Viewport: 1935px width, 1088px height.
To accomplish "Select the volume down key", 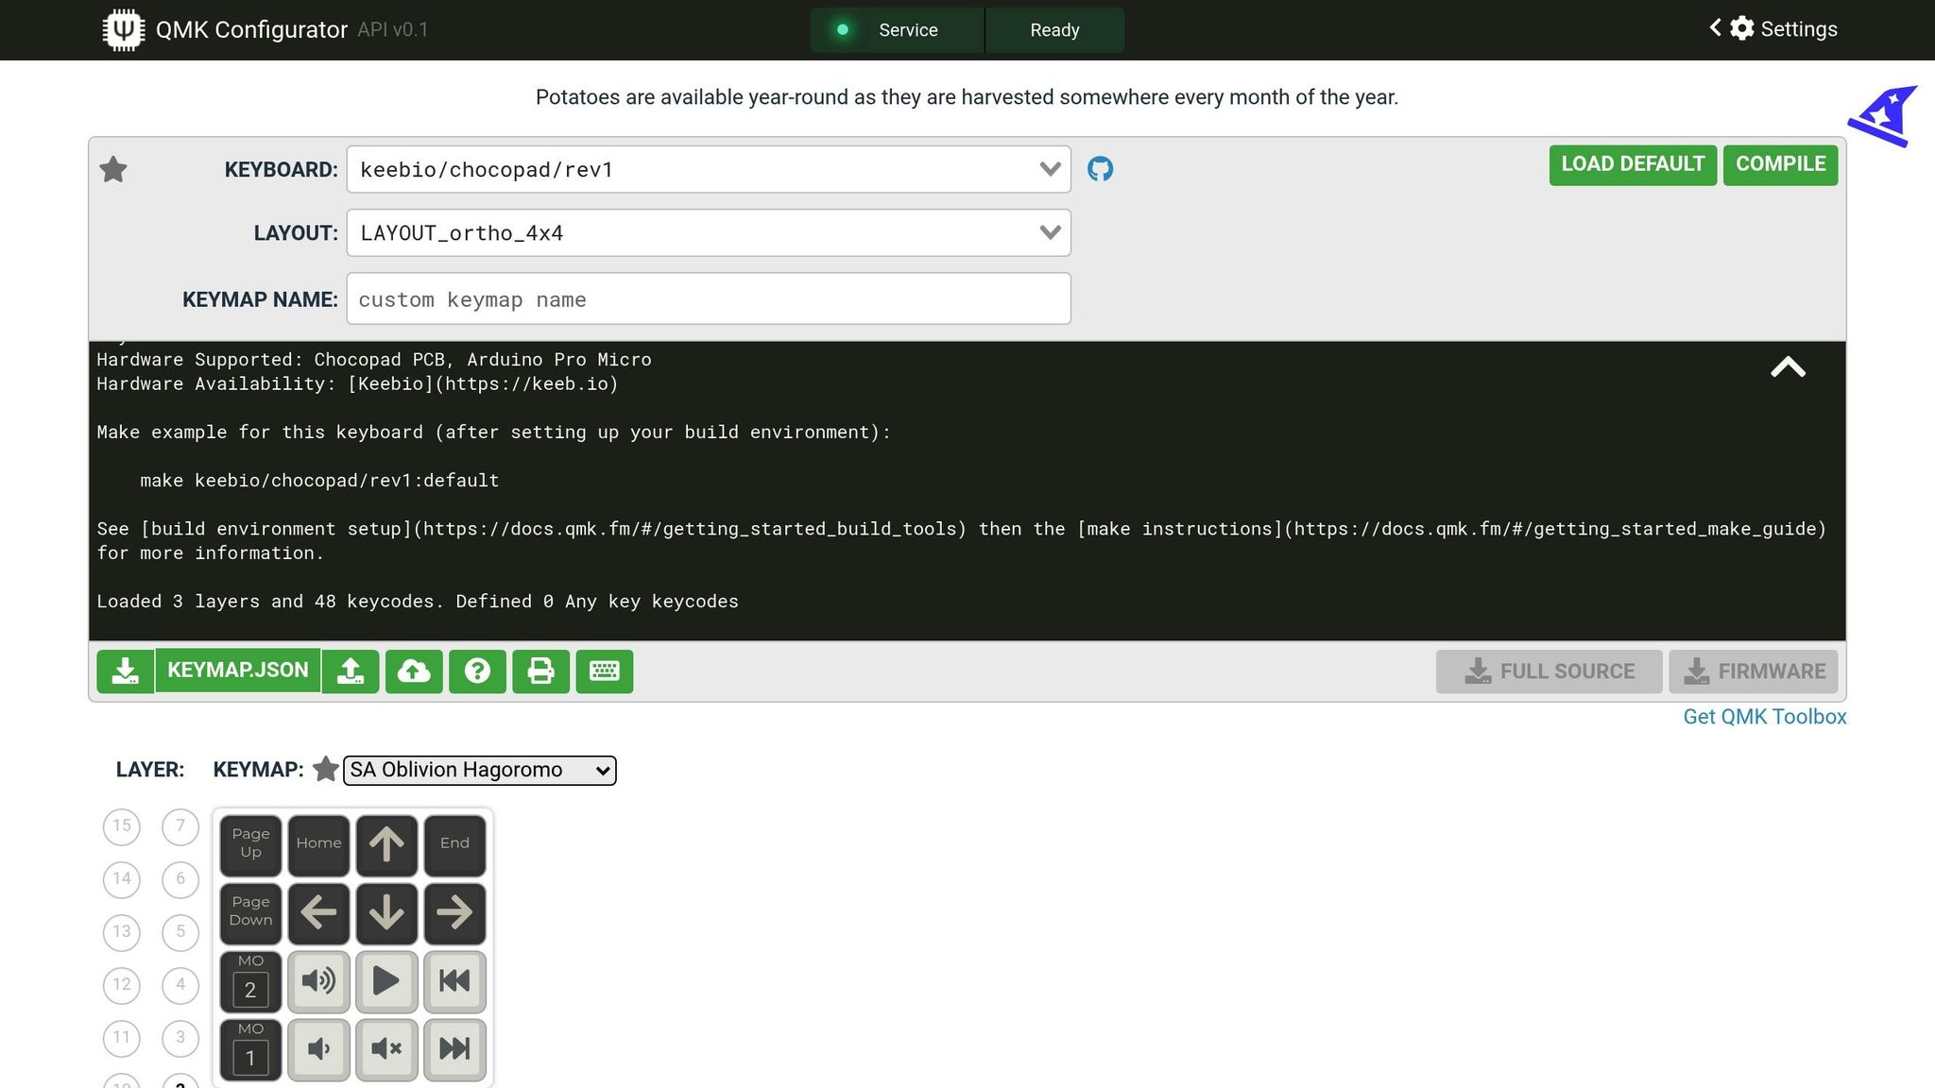I will point(318,1048).
